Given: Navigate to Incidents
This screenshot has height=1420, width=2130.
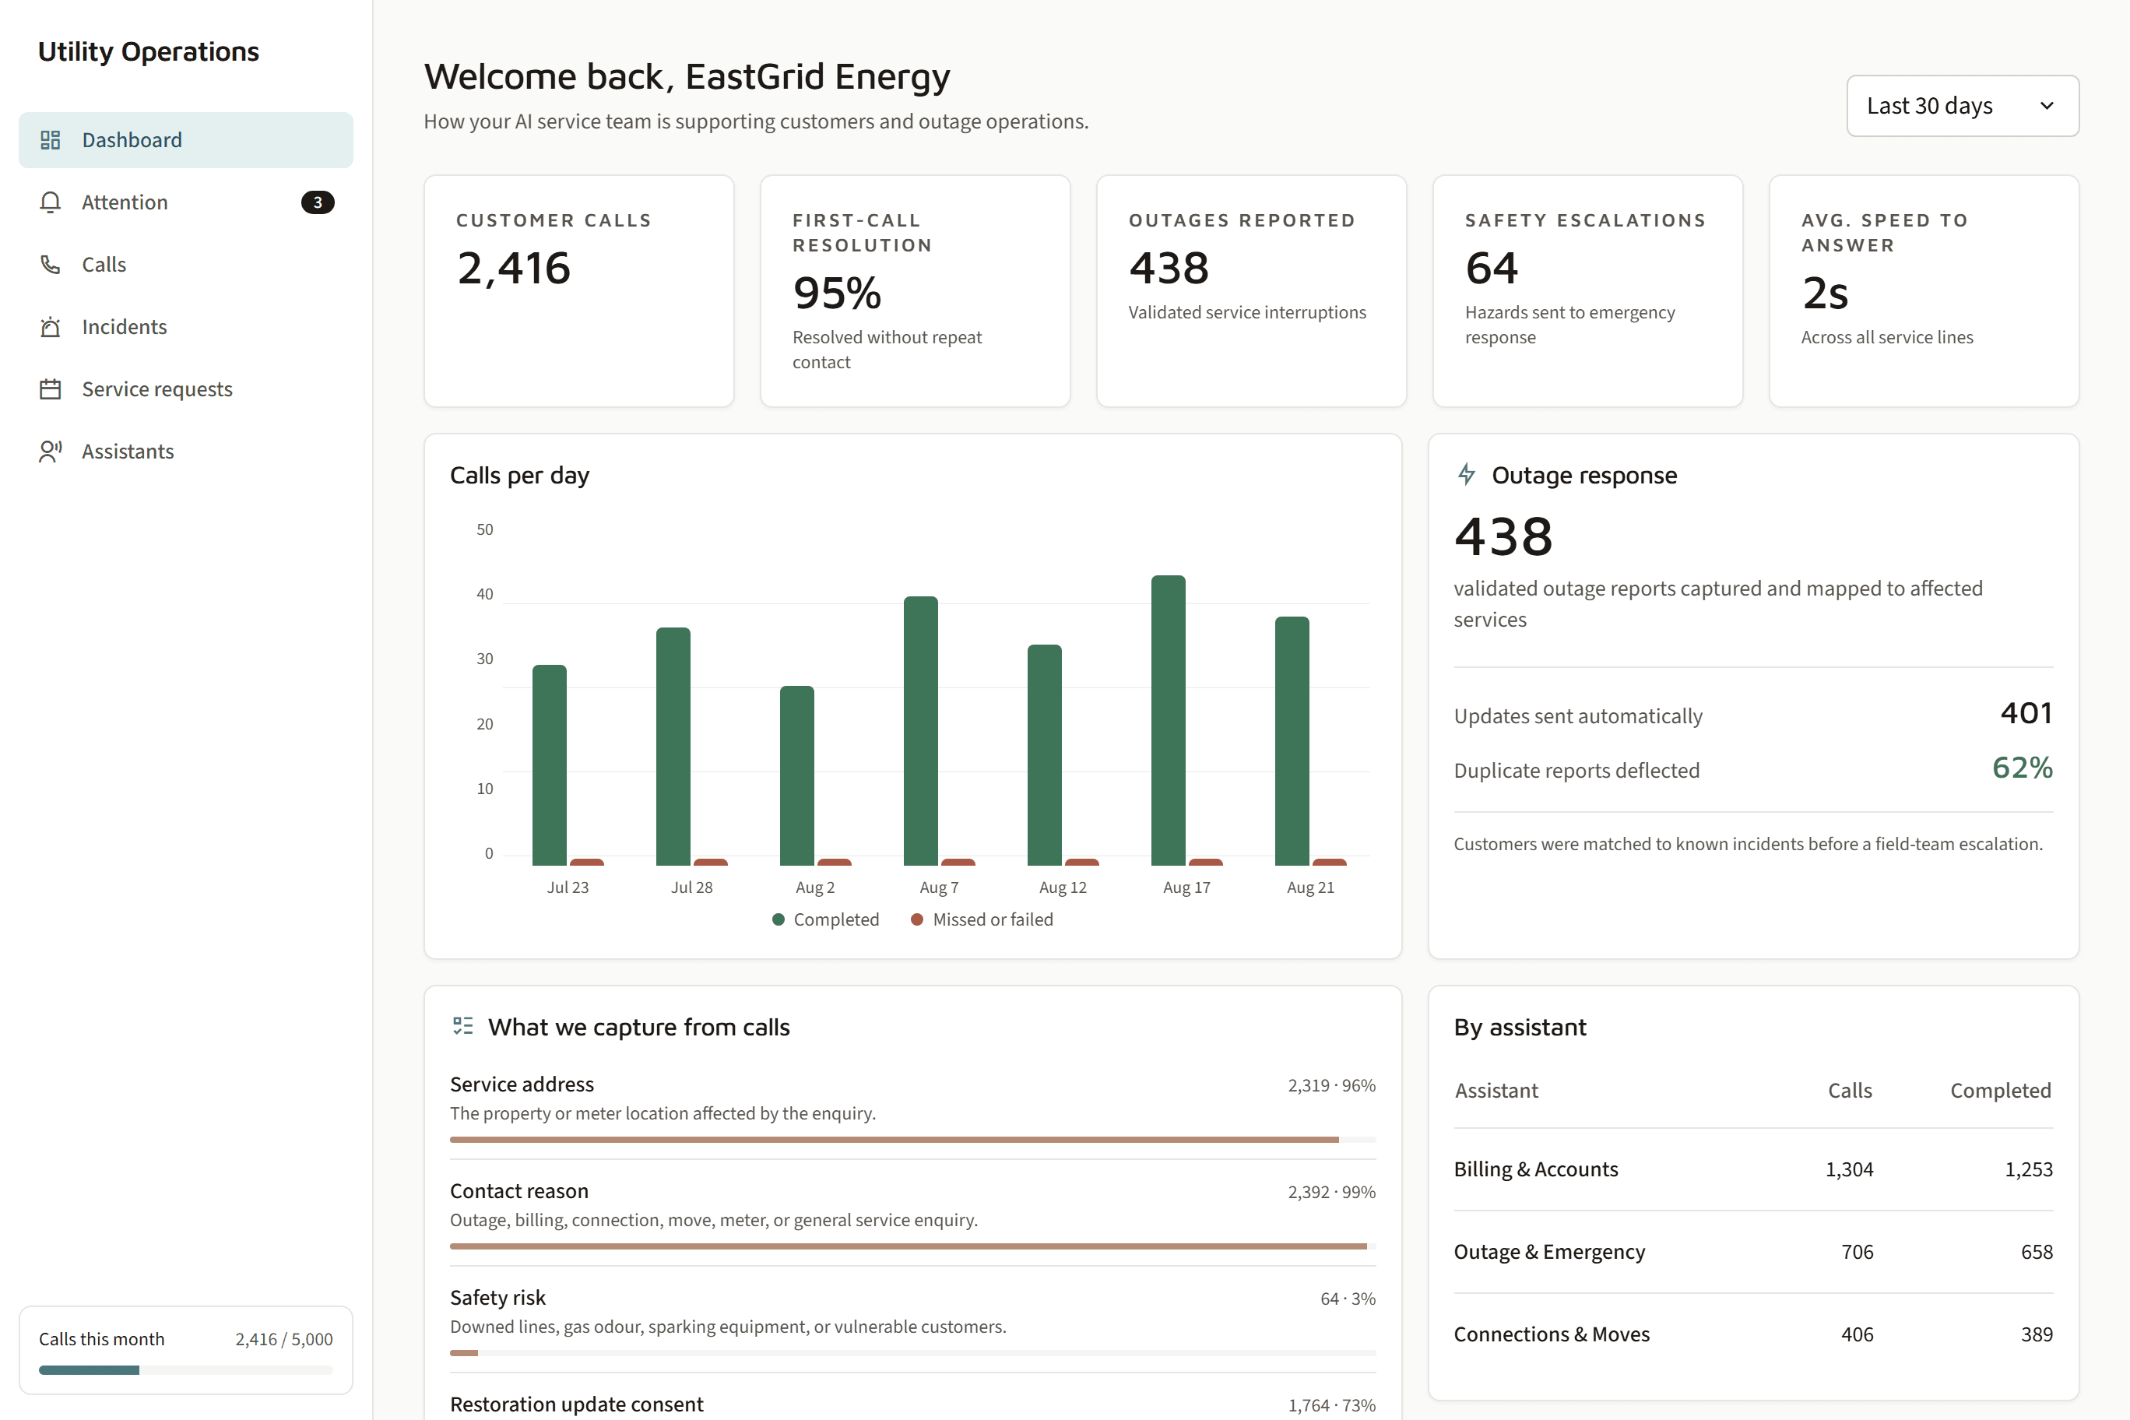Looking at the screenshot, I should 185,327.
